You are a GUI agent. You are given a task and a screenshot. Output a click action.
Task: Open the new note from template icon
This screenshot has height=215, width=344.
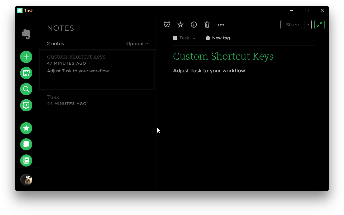26,73
